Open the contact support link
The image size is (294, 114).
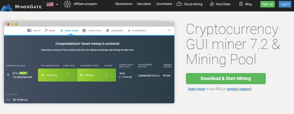click(x=239, y=89)
